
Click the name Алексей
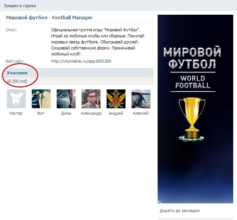[x=141, y=113]
